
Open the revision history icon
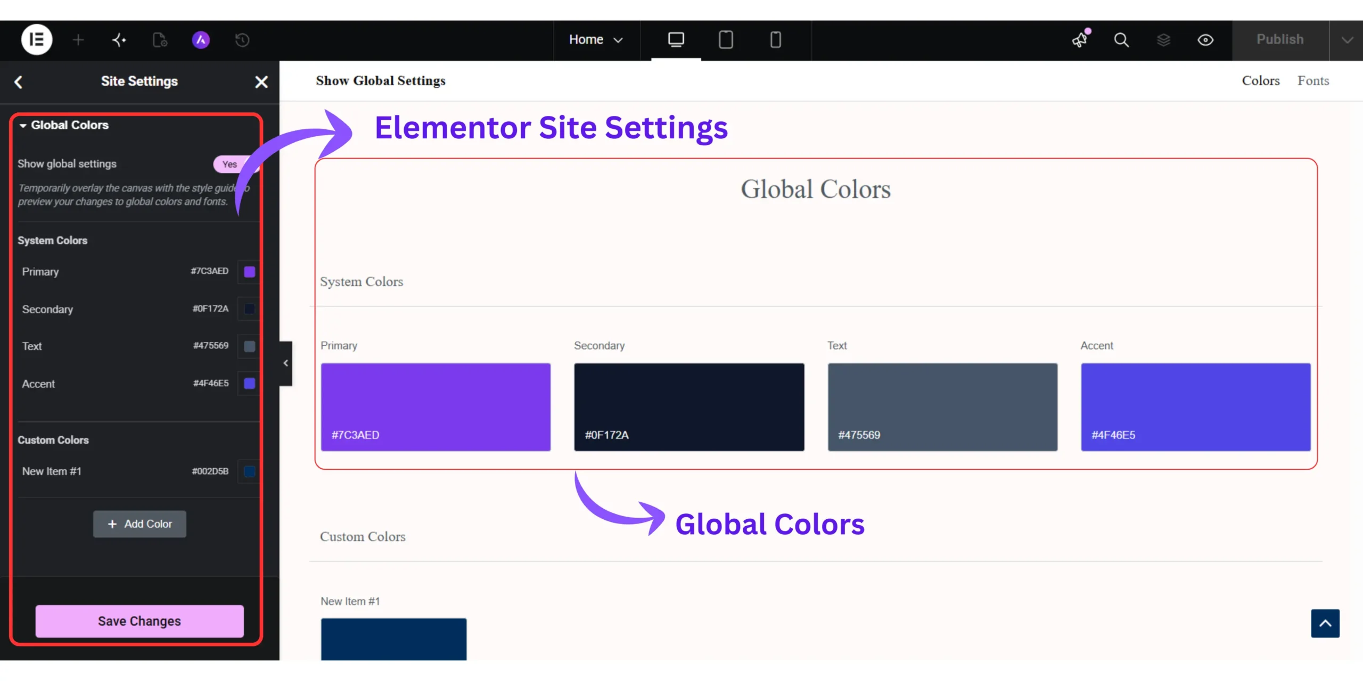click(242, 40)
